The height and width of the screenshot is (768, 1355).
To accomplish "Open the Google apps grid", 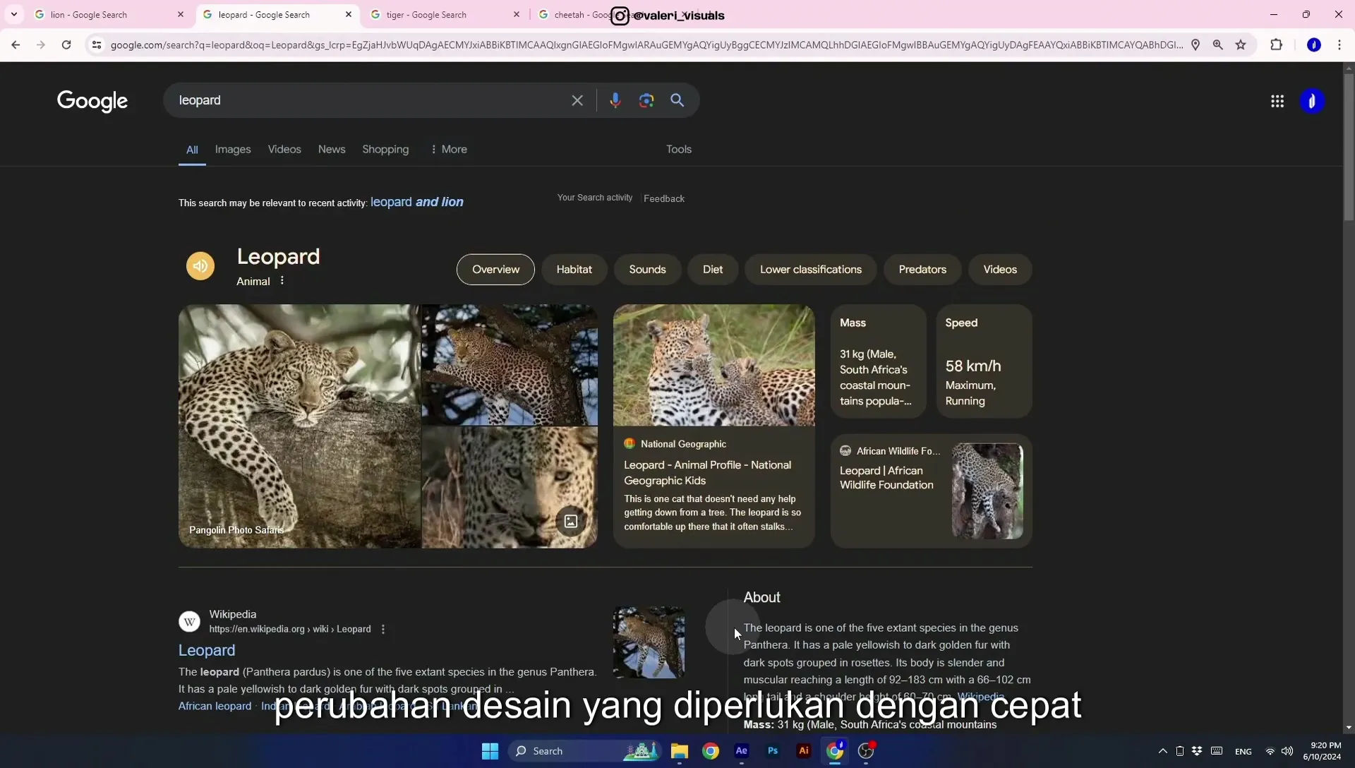I will pyautogui.click(x=1277, y=101).
